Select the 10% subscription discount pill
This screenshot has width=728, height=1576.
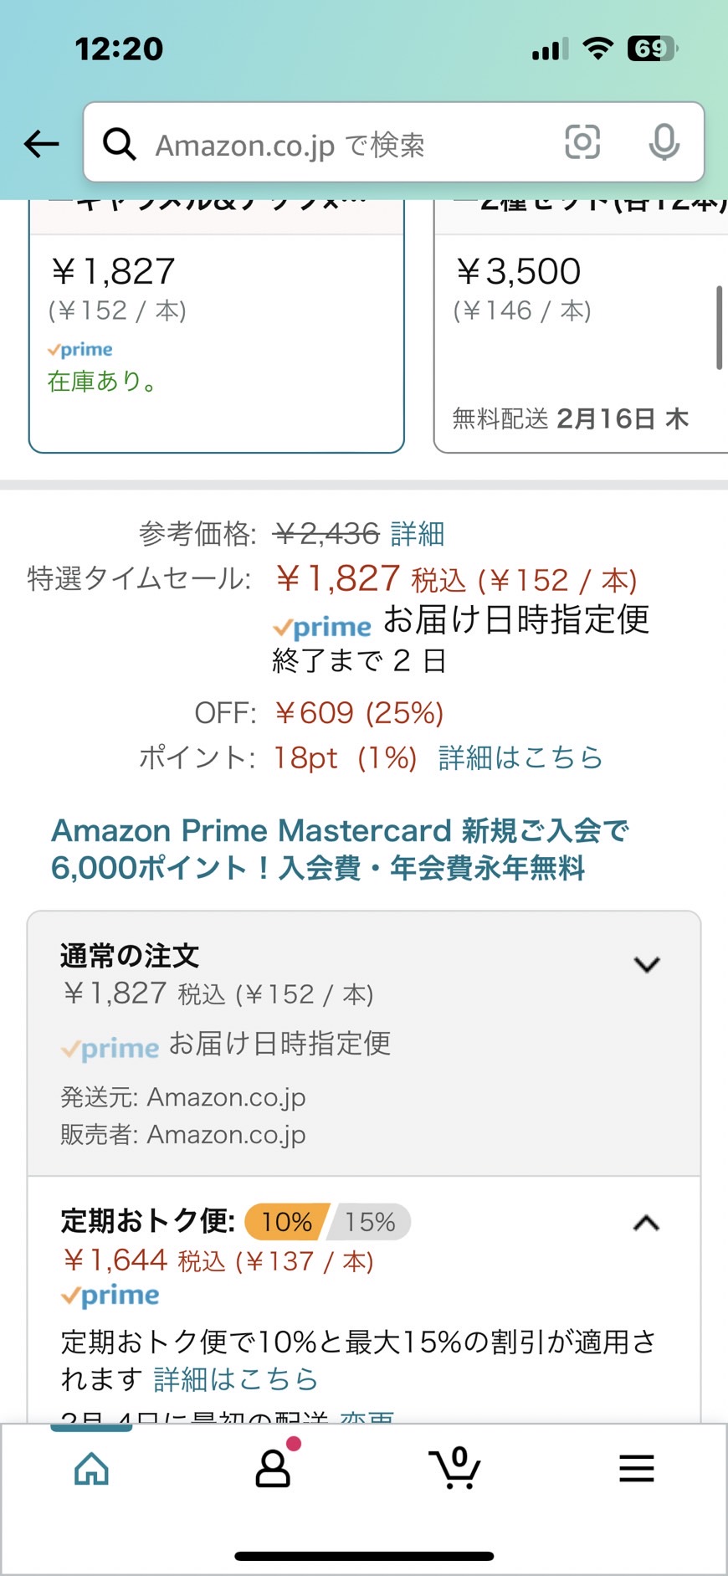(x=286, y=1222)
